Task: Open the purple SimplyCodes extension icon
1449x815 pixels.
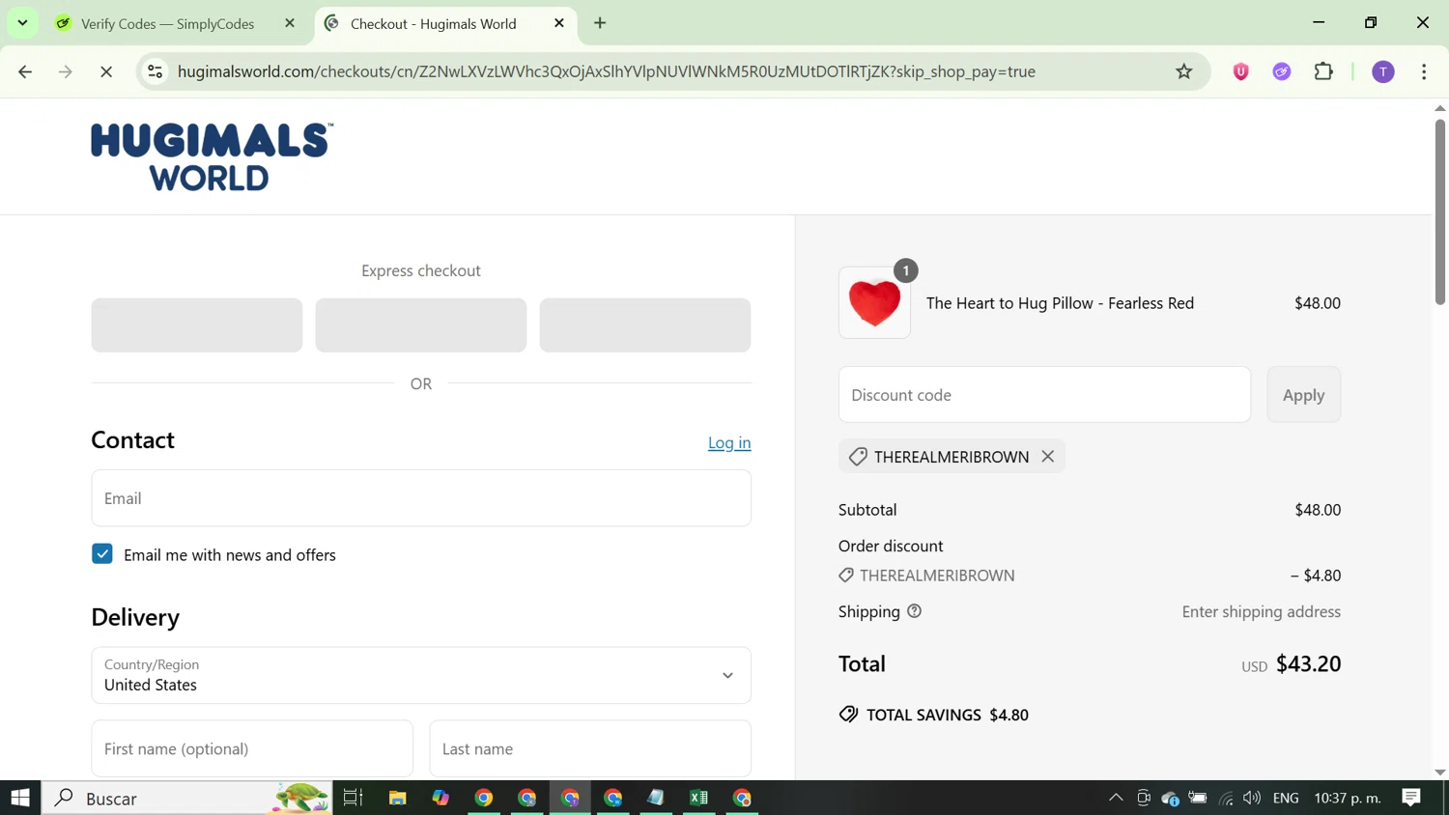Action: 1282,71
